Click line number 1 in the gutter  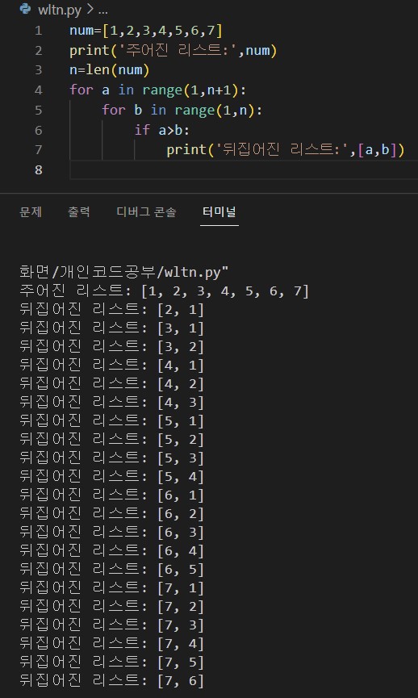(38, 31)
